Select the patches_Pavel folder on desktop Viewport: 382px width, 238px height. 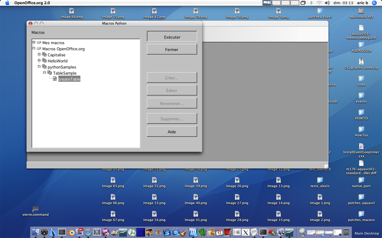(x=320, y=11)
